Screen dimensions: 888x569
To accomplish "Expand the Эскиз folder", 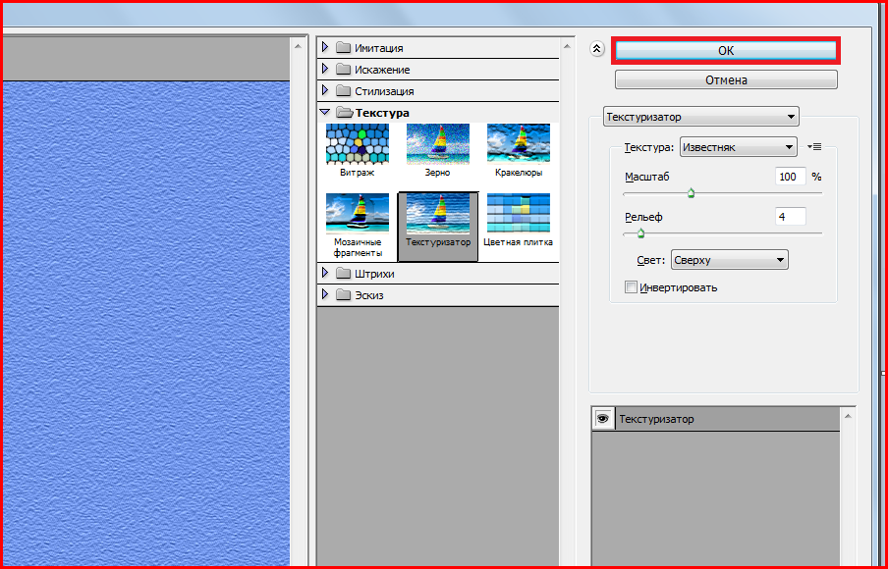I will tap(325, 294).
